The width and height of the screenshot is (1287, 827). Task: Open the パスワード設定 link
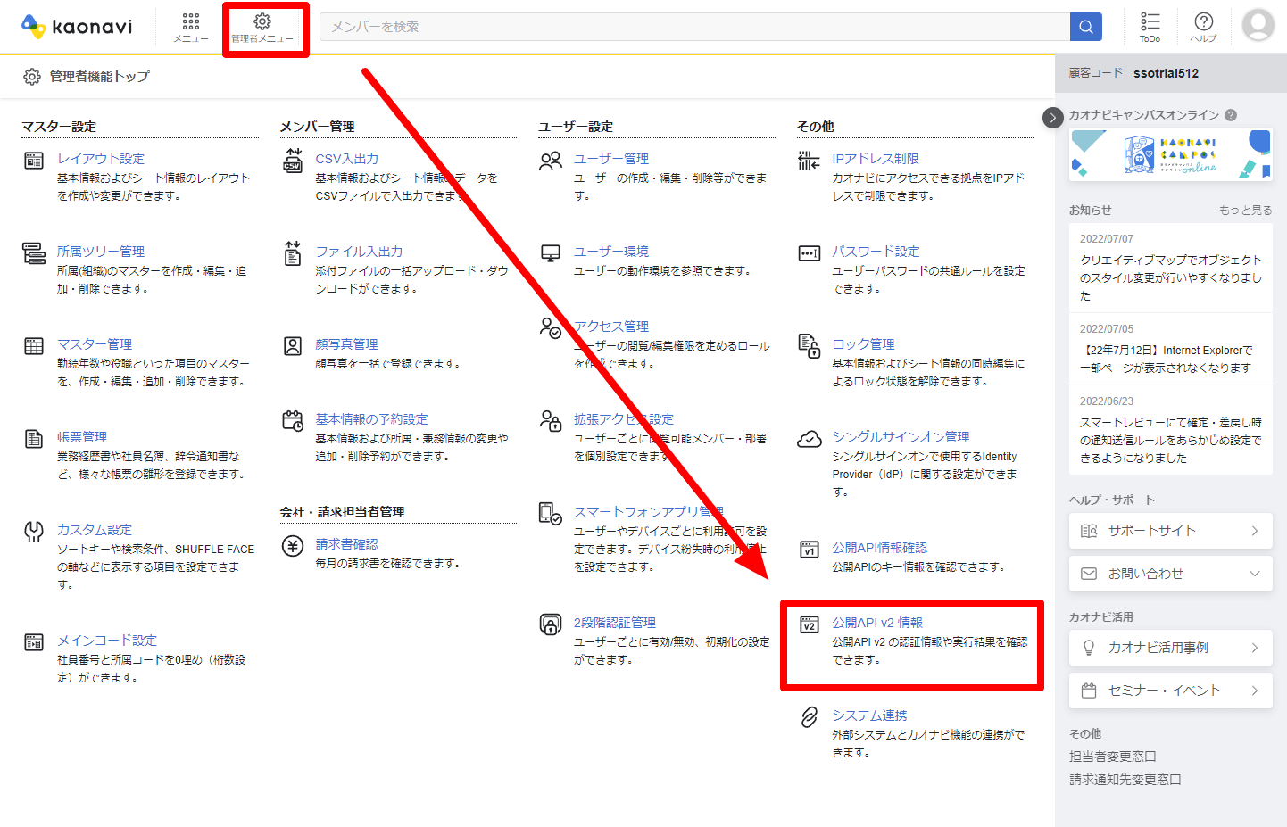(876, 252)
